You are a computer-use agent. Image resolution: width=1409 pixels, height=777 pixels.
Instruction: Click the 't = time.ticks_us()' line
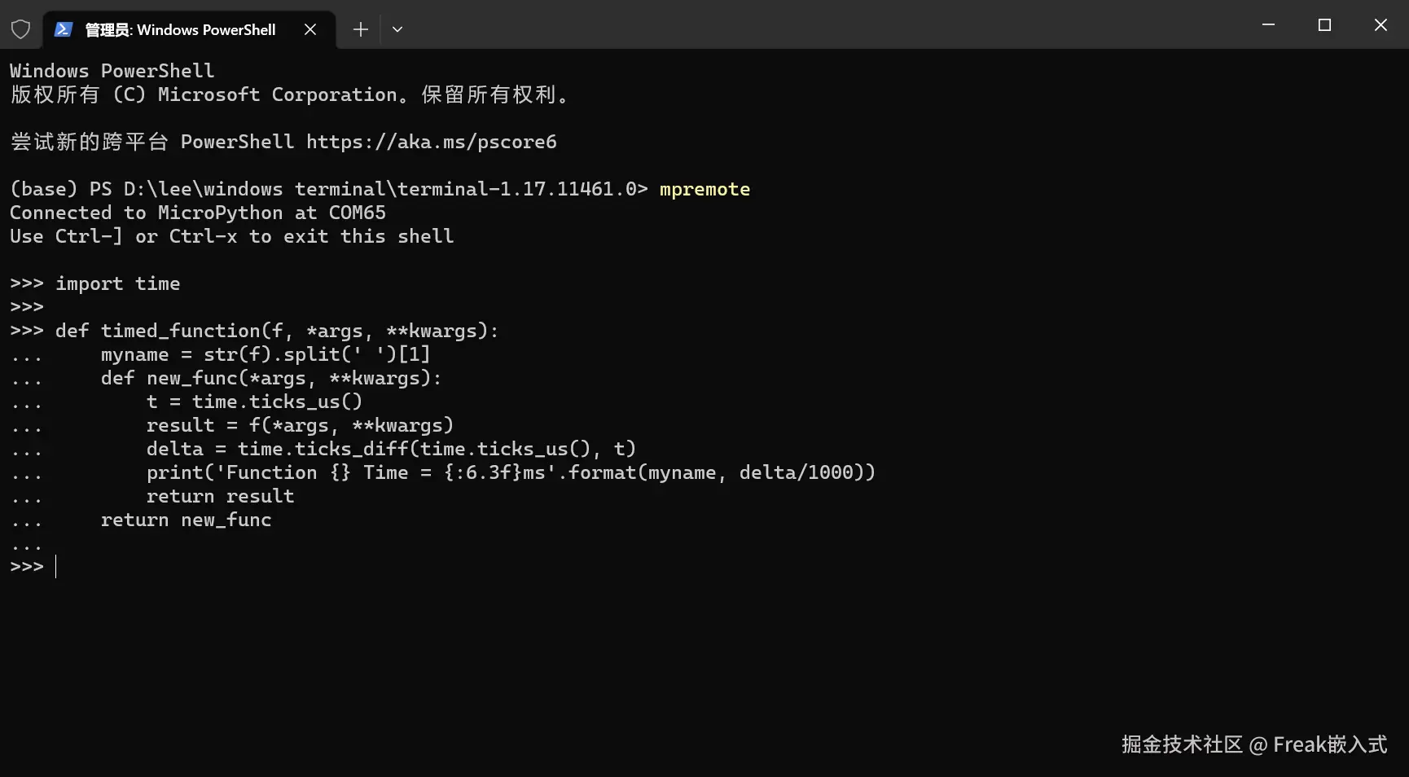coord(254,402)
